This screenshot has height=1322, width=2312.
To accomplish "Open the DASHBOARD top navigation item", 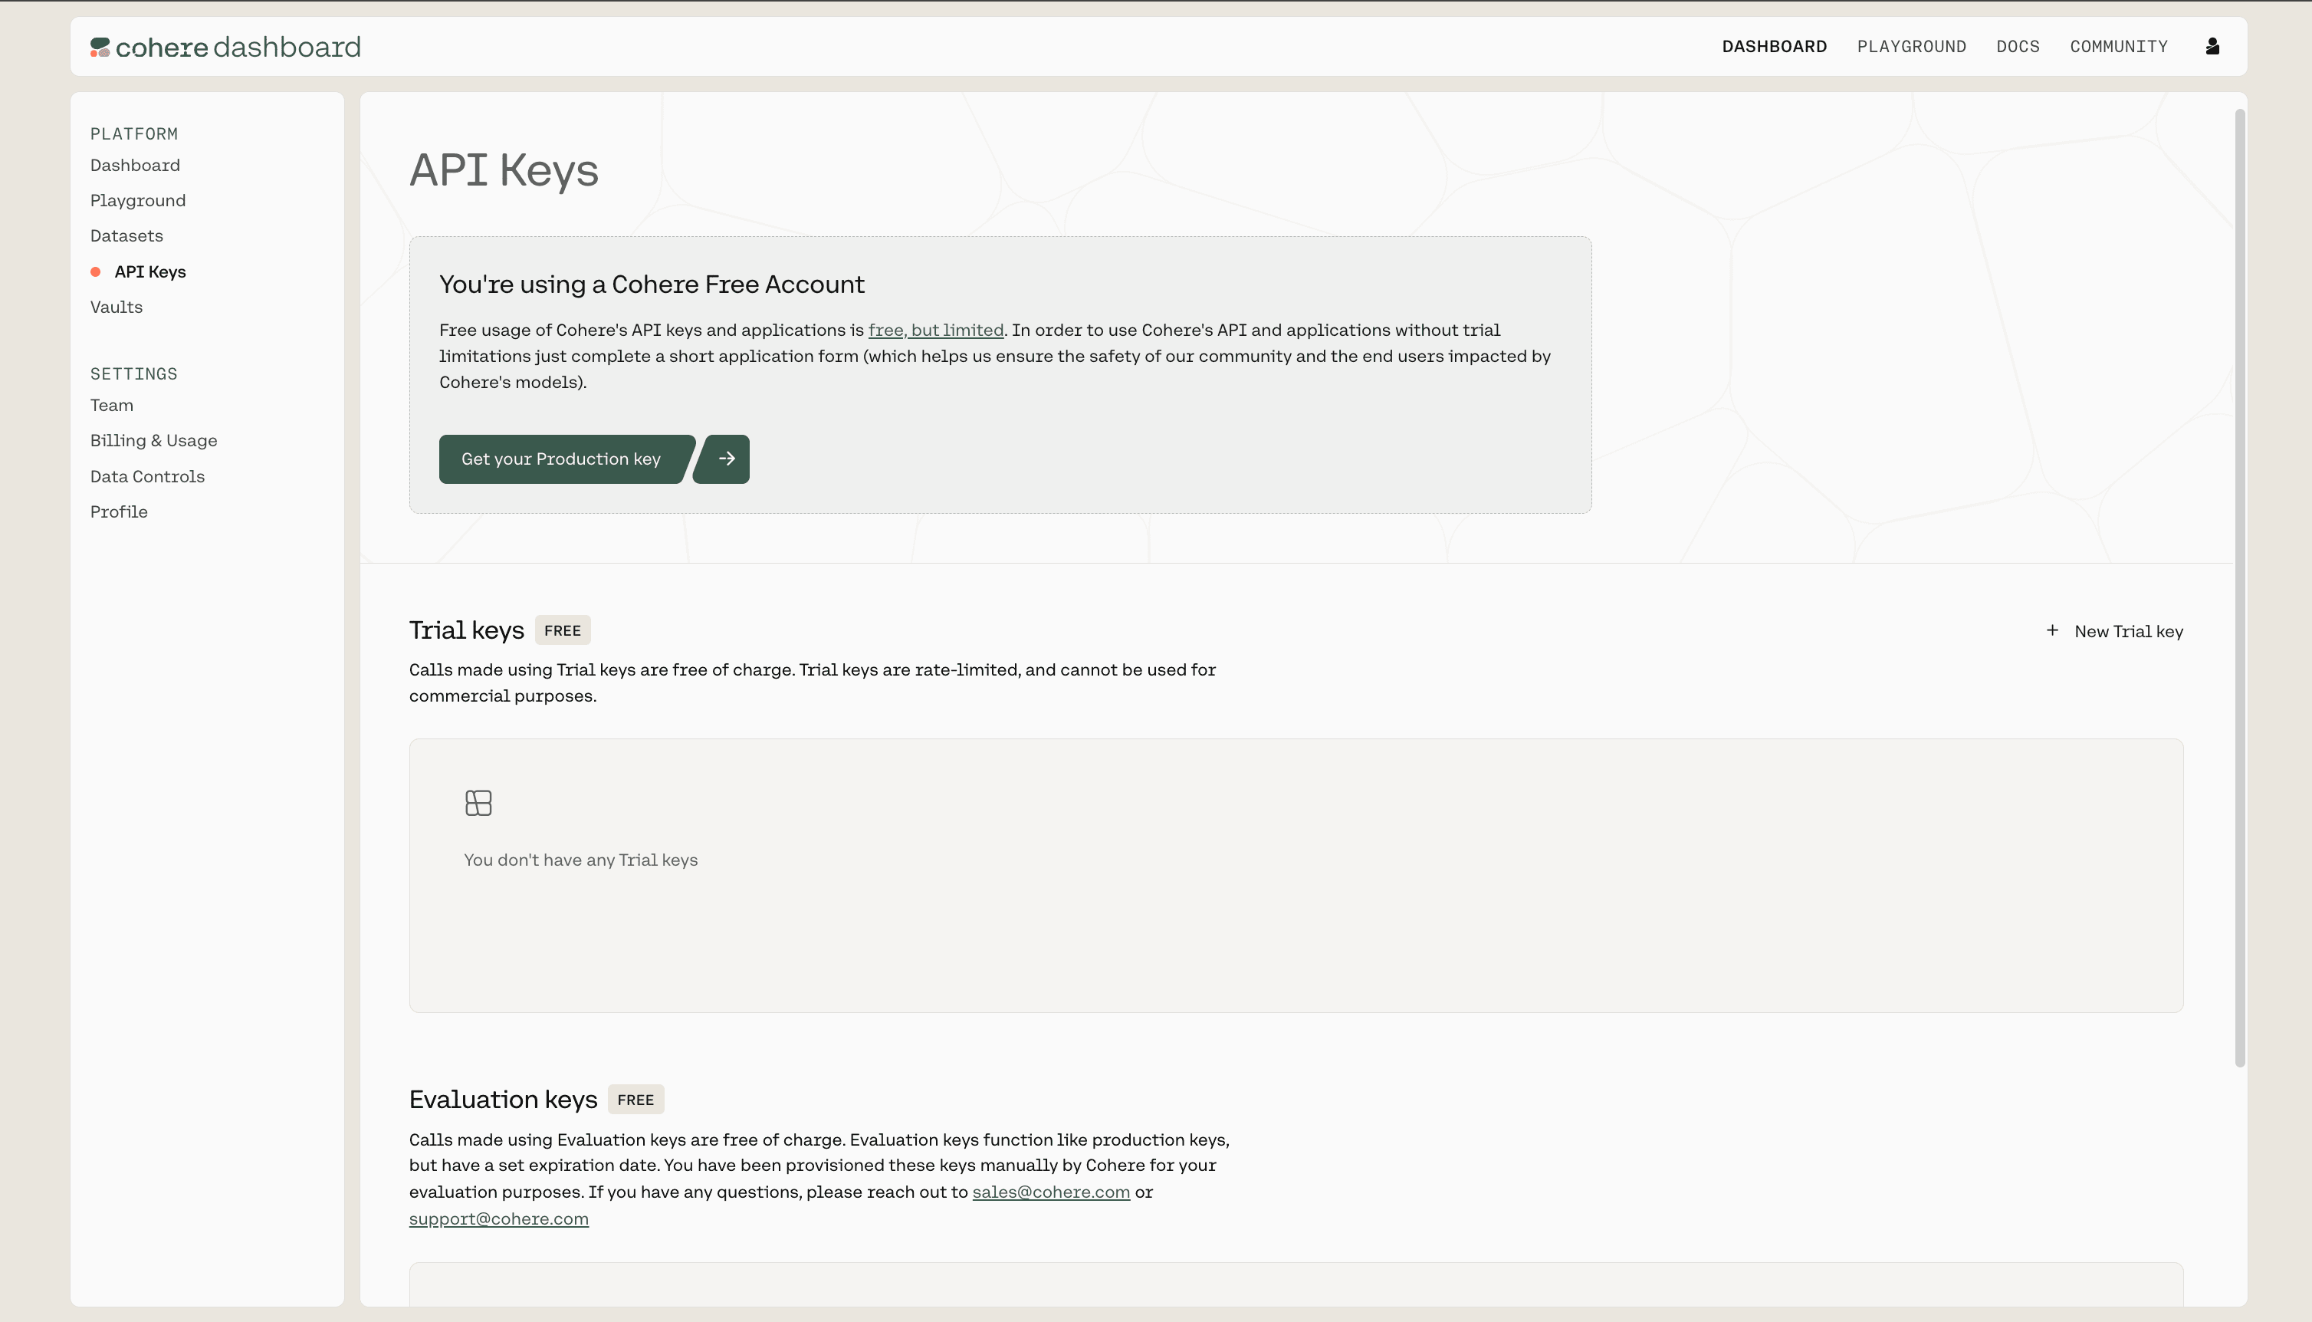I will point(1774,46).
